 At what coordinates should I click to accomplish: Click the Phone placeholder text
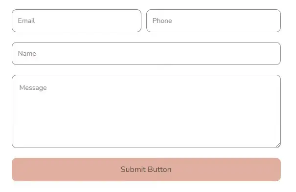coord(162,21)
